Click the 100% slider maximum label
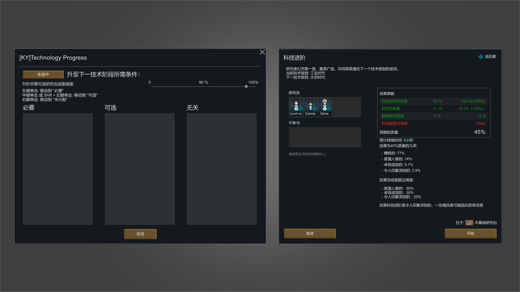Screen dimensions: 520x292 point(253,82)
